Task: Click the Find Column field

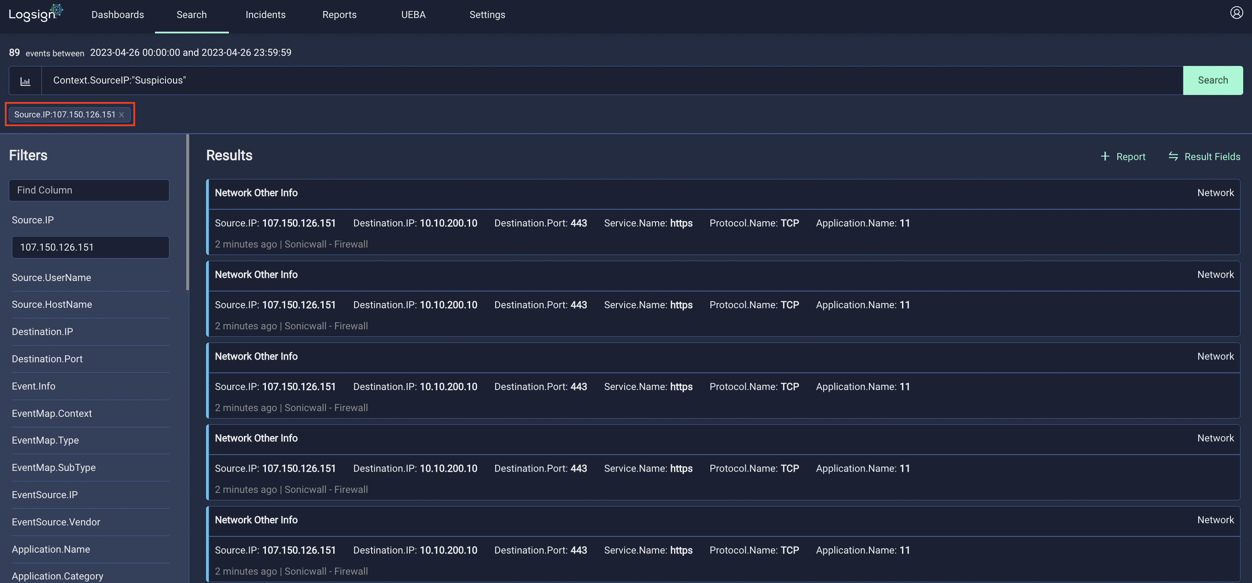Action: coord(89,190)
